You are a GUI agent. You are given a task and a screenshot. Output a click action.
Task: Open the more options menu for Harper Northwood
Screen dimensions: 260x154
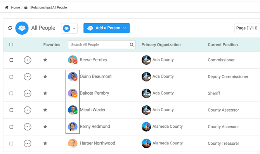point(28,144)
